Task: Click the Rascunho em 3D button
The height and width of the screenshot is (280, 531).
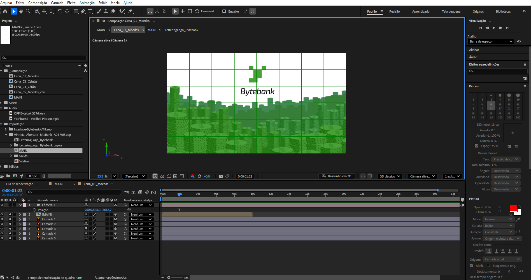Action: [337, 176]
